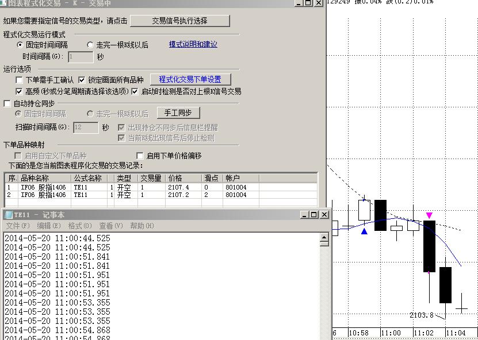Click the 价格 column header in records table
478x340 pixels.
(x=184, y=178)
